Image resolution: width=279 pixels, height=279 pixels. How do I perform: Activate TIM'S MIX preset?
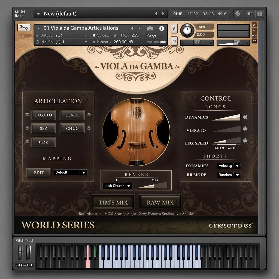pyautogui.click(x=113, y=202)
